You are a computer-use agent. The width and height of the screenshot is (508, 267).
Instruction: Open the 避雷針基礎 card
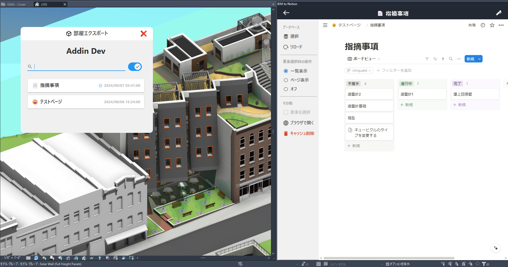pos(369,106)
